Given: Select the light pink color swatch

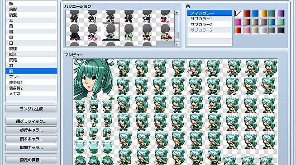Looking at the screenshot, I should click(x=247, y=31).
